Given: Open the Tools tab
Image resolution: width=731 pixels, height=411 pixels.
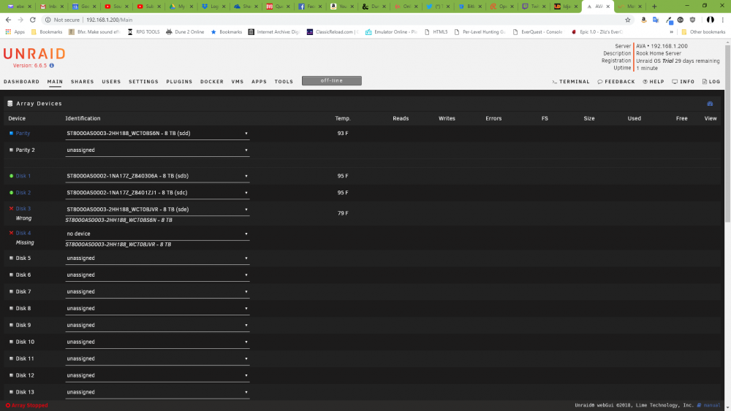Looking at the screenshot, I should [x=284, y=82].
